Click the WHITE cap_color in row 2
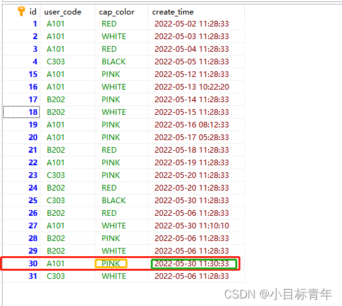The width and height of the screenshot is (342, 306). tap(114, 37)
